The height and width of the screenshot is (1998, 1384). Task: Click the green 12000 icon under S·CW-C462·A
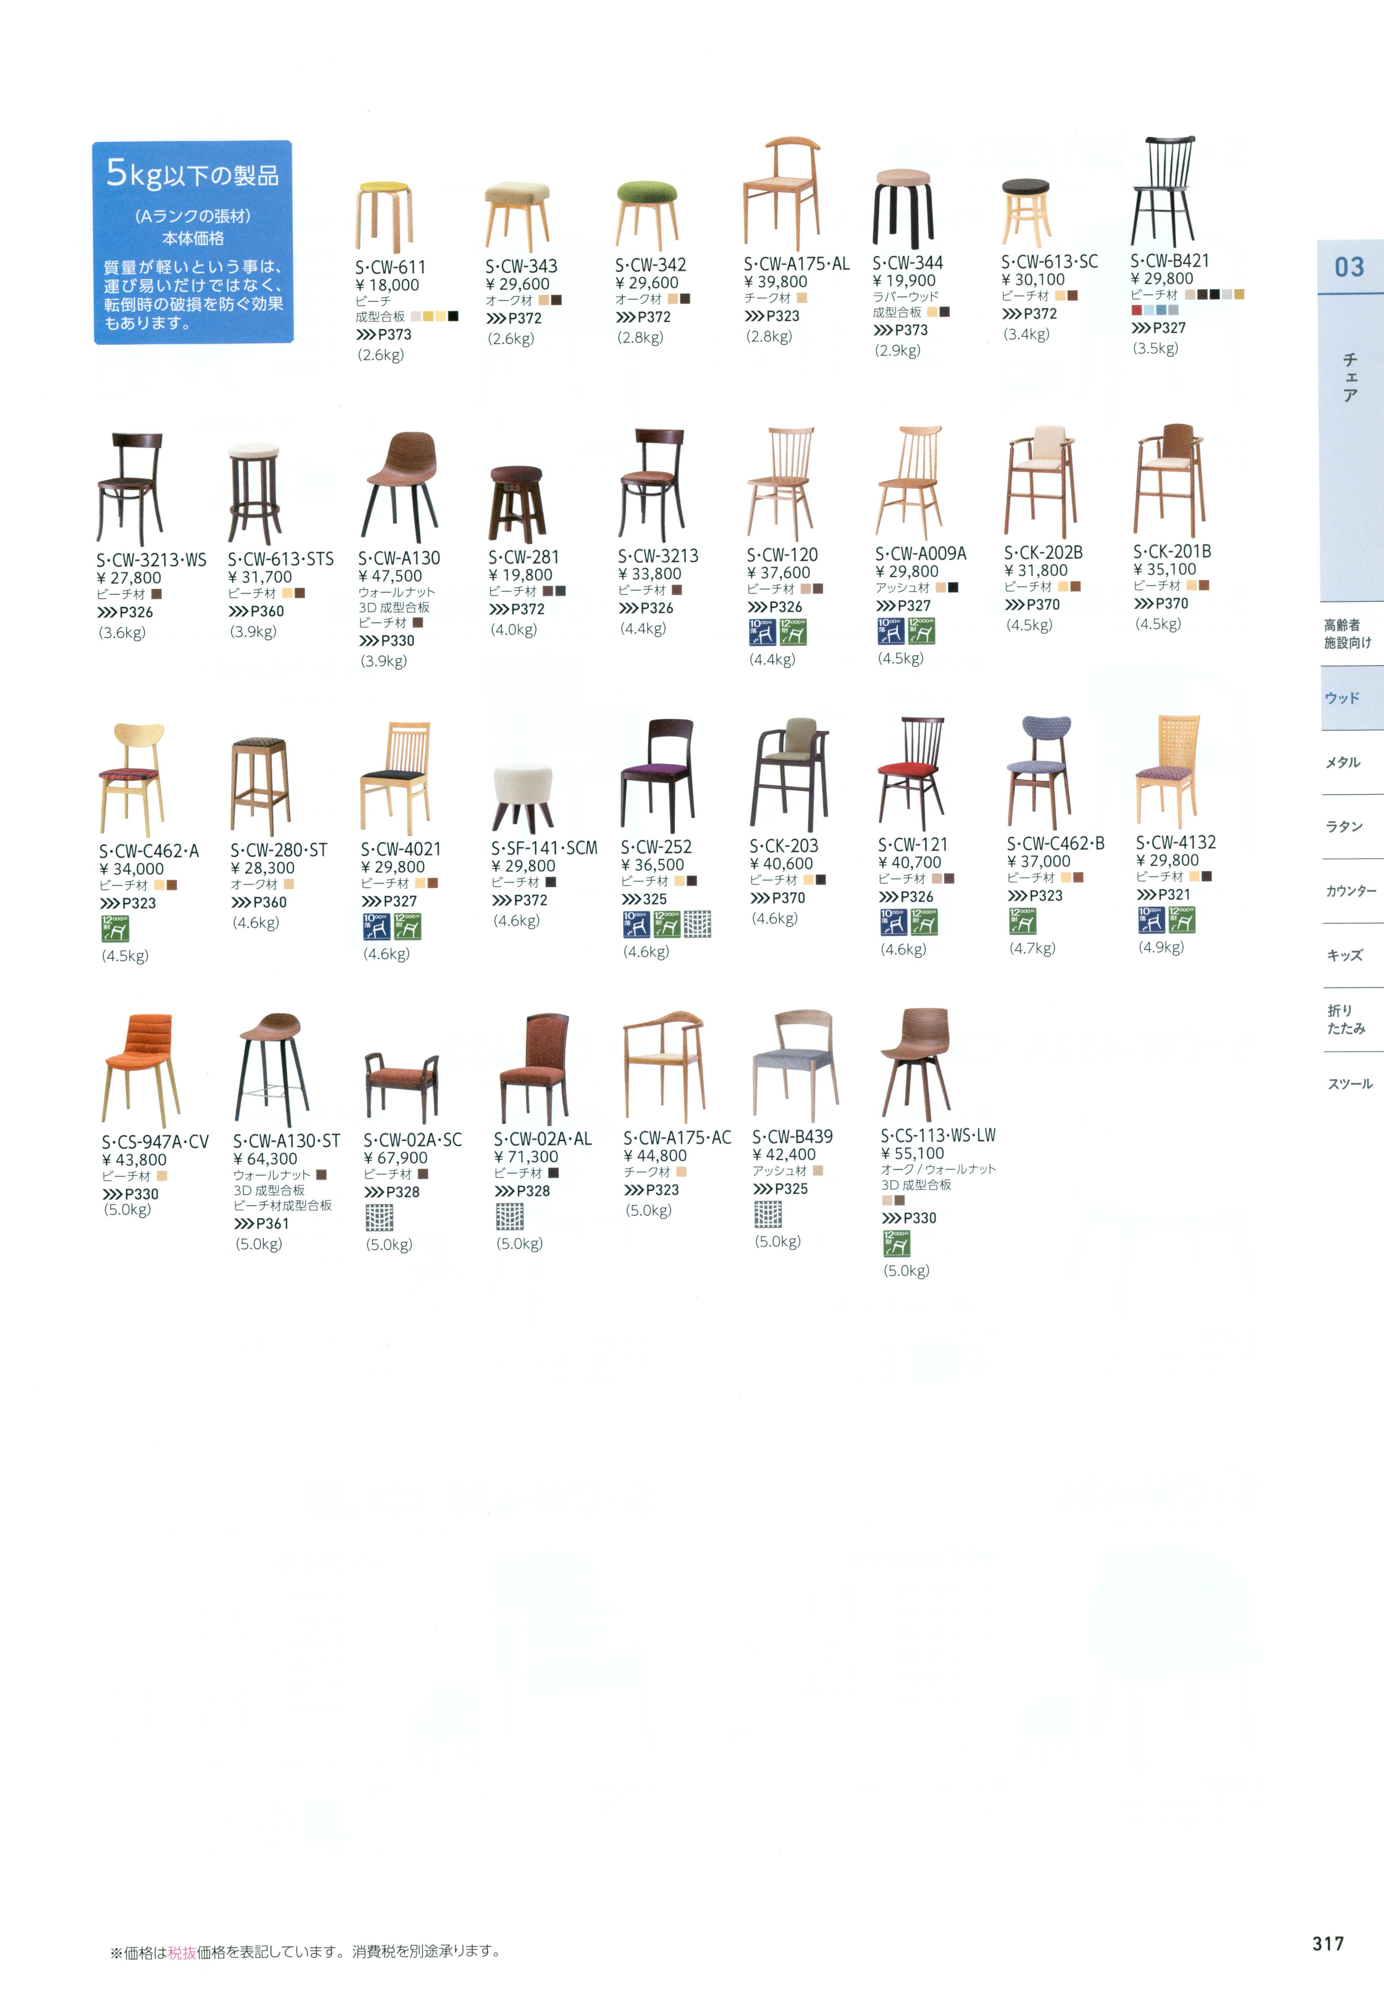(x=115, y=929)
